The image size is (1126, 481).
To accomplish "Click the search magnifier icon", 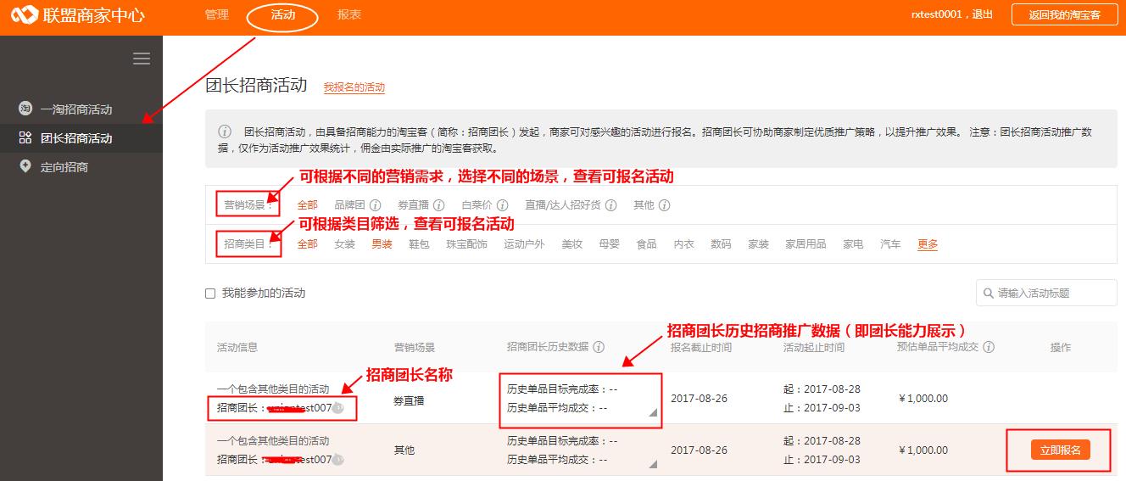I will [988, 294].
